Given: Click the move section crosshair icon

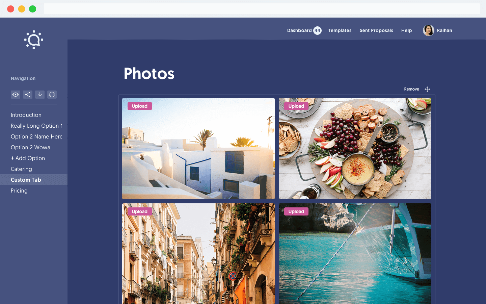Looking at the screenshot, I should tap(427, 89).
